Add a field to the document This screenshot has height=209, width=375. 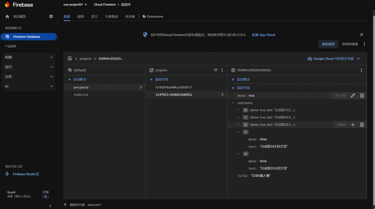(241, 88)
